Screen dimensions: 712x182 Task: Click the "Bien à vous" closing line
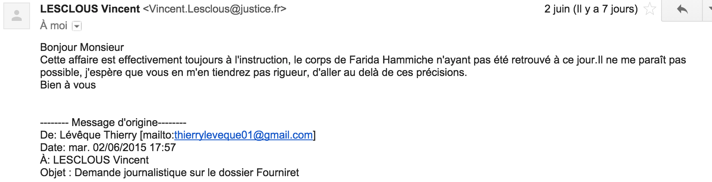68,85
